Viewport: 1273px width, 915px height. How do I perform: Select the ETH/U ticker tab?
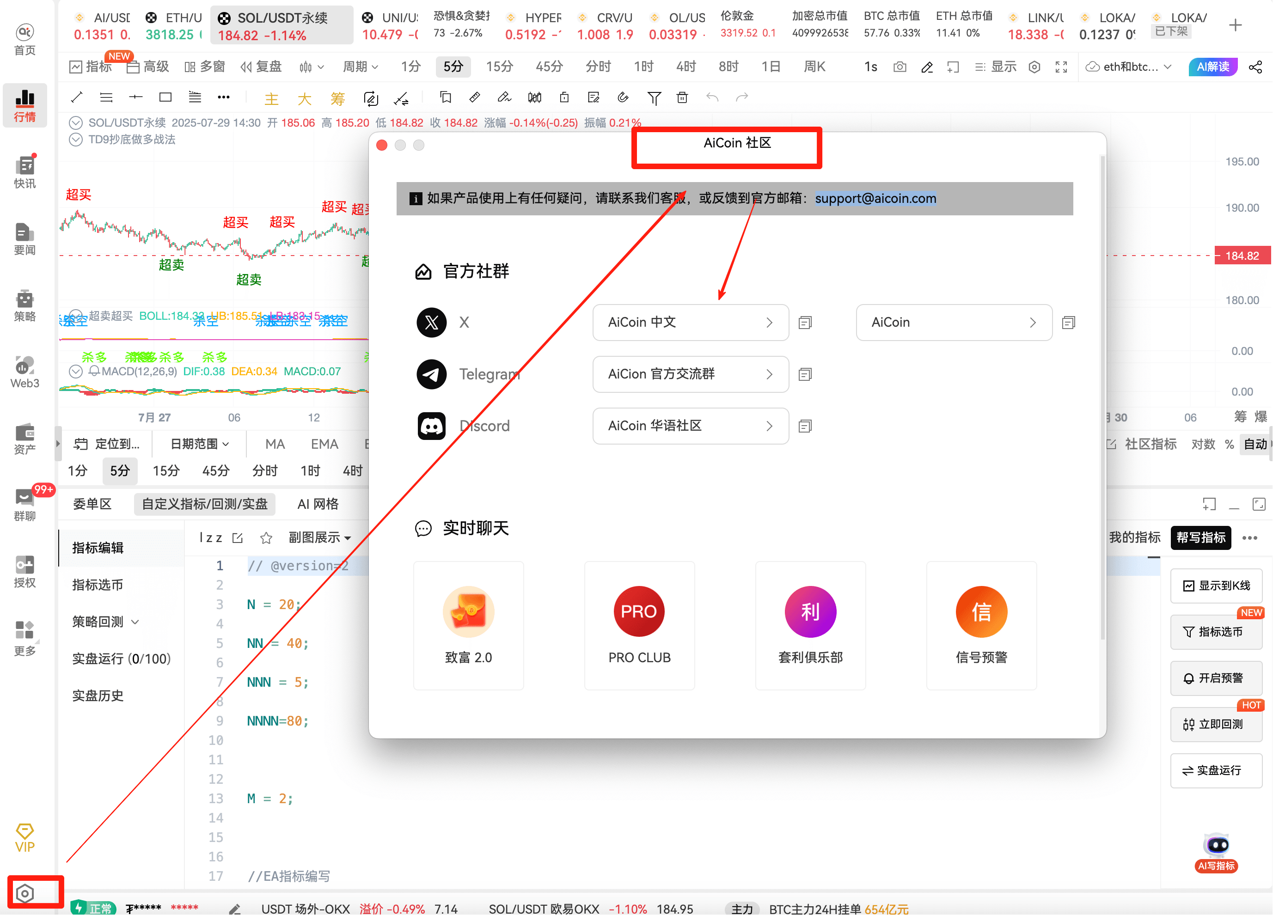(173, 26)
